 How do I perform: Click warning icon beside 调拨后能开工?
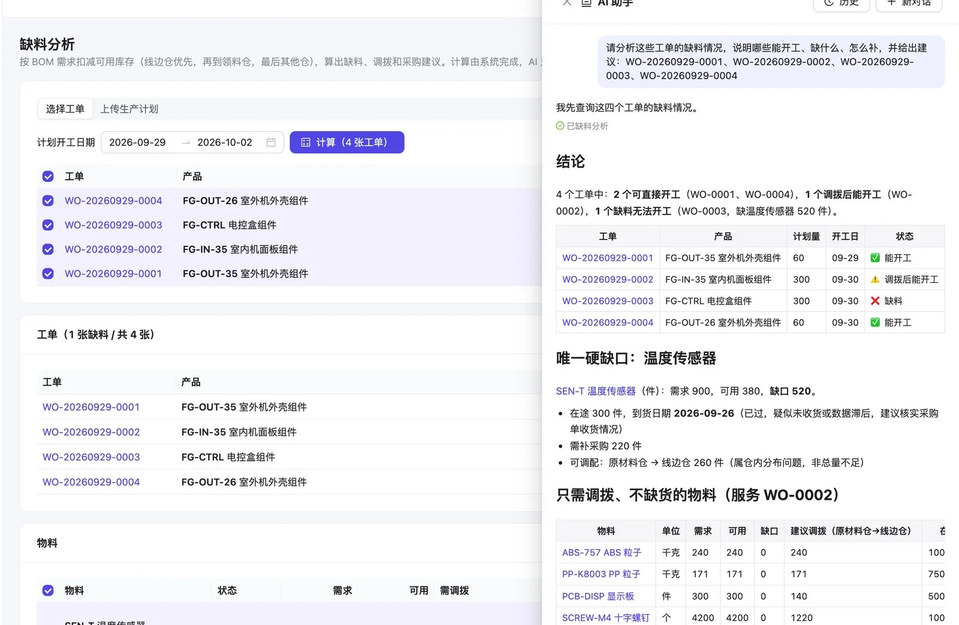[875, 279]
